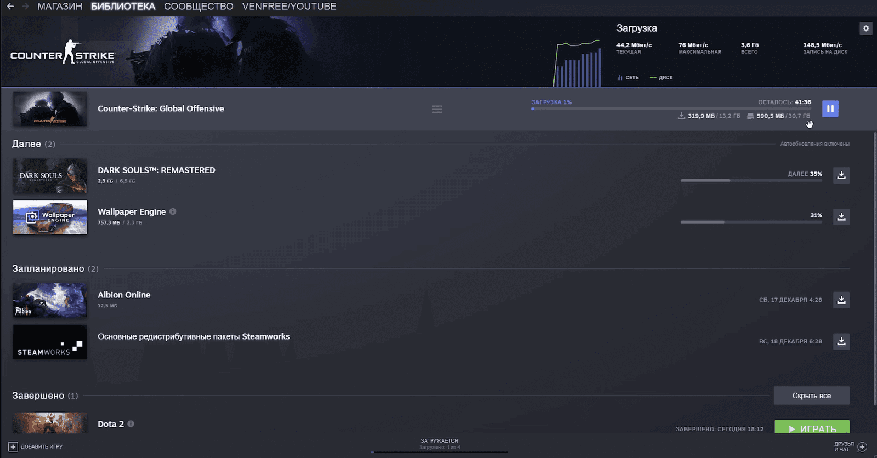
Task: Open the СООБЩЕСТВО community tab
Action: click(199, 7)
